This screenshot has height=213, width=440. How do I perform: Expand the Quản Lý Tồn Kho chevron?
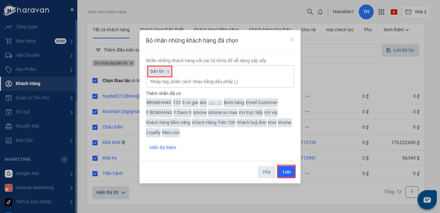[x=71, y=98]
